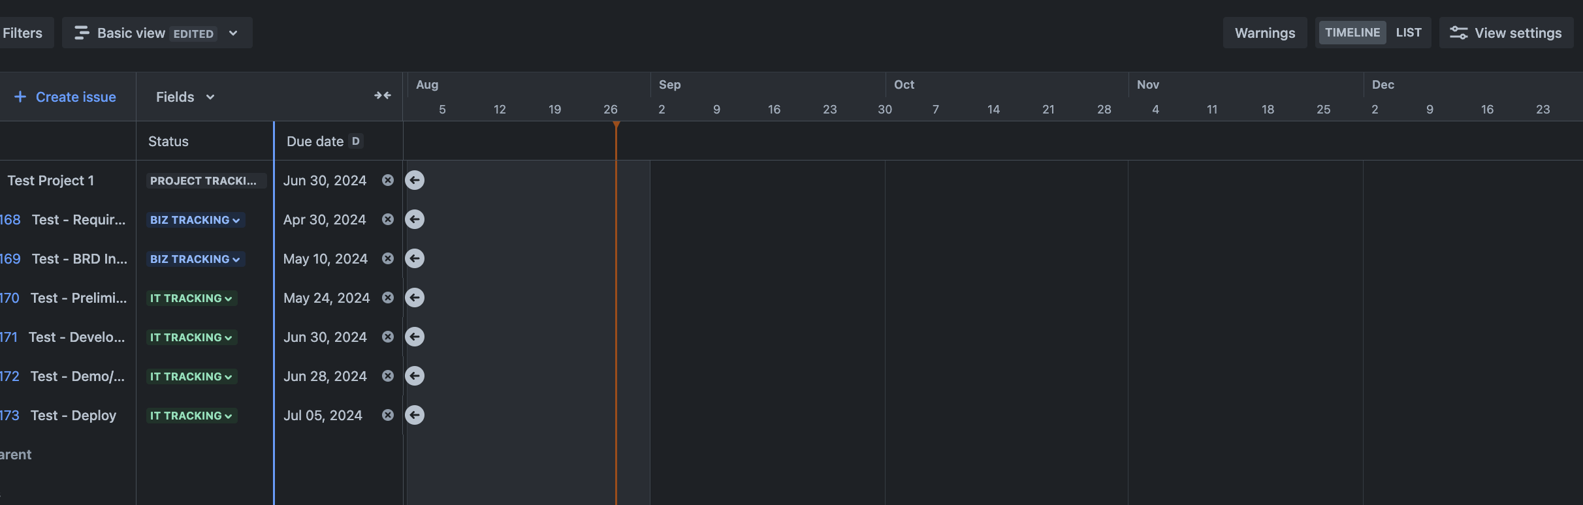The width and height of the screenshot is (1583, 505).
Task: Clear due date Apr 30, 2024
Action: coord(388,219)
